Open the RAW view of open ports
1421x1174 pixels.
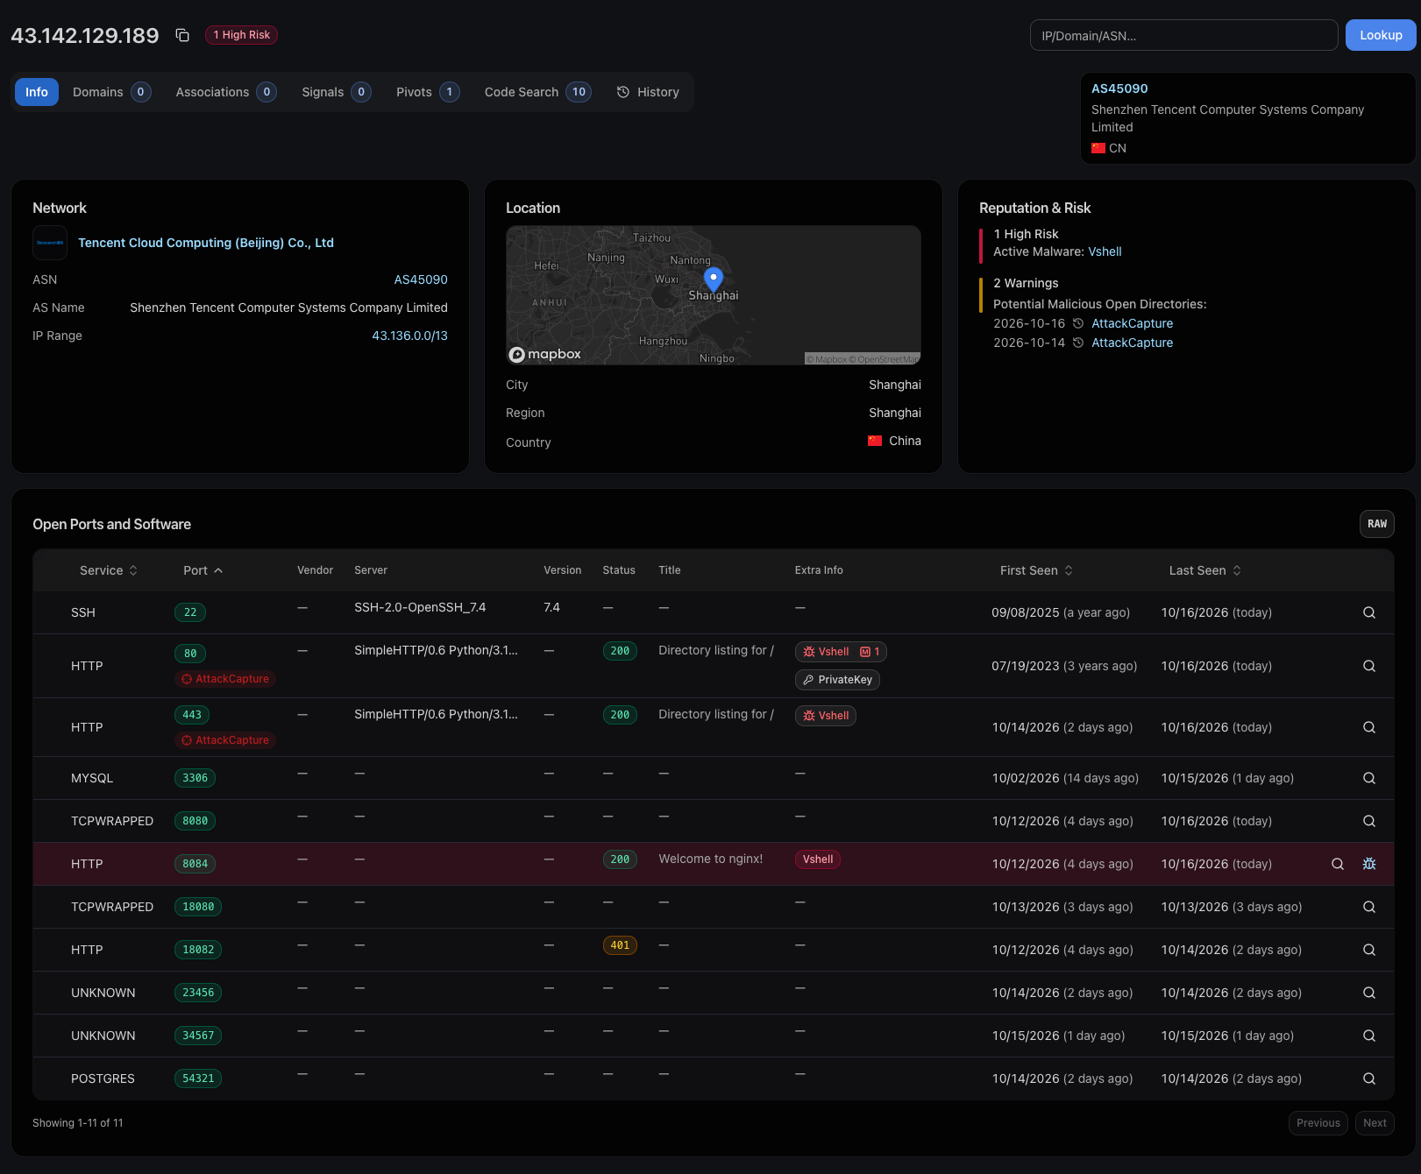pos(1377,524)
